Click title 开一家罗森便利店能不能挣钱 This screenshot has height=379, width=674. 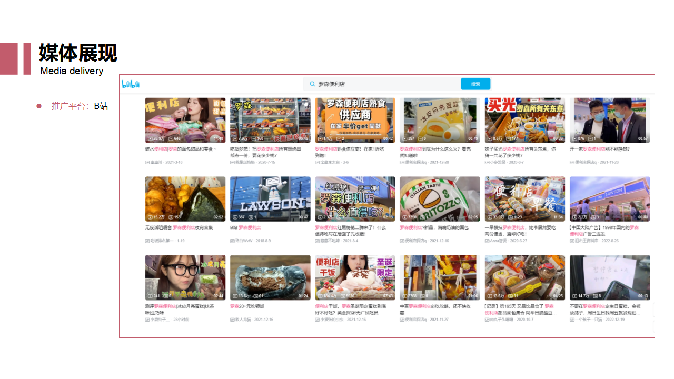pos(600,149)
